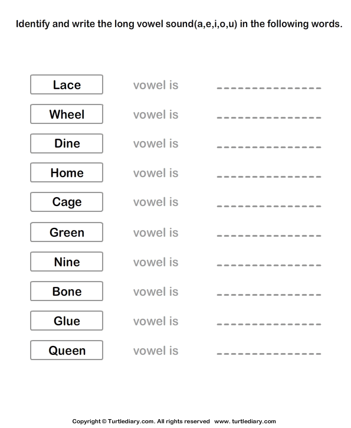Click the answer blank for Bone
Screen dimensions: 351x428
(x=269, y=295)
